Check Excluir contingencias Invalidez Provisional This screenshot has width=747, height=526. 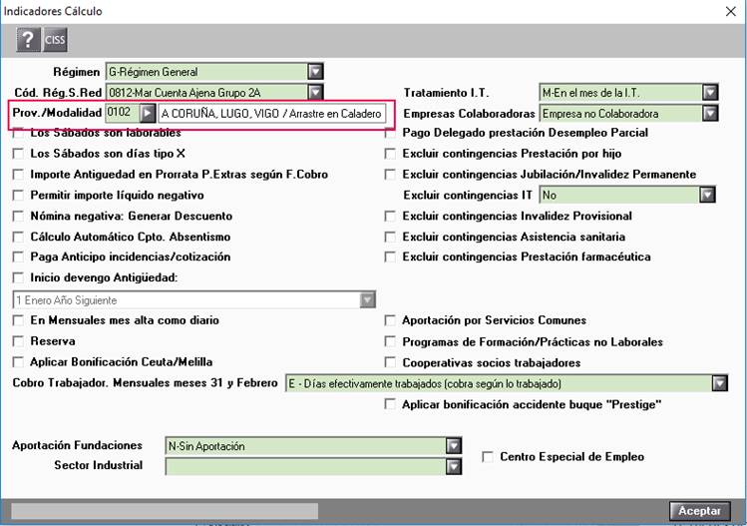390,216
